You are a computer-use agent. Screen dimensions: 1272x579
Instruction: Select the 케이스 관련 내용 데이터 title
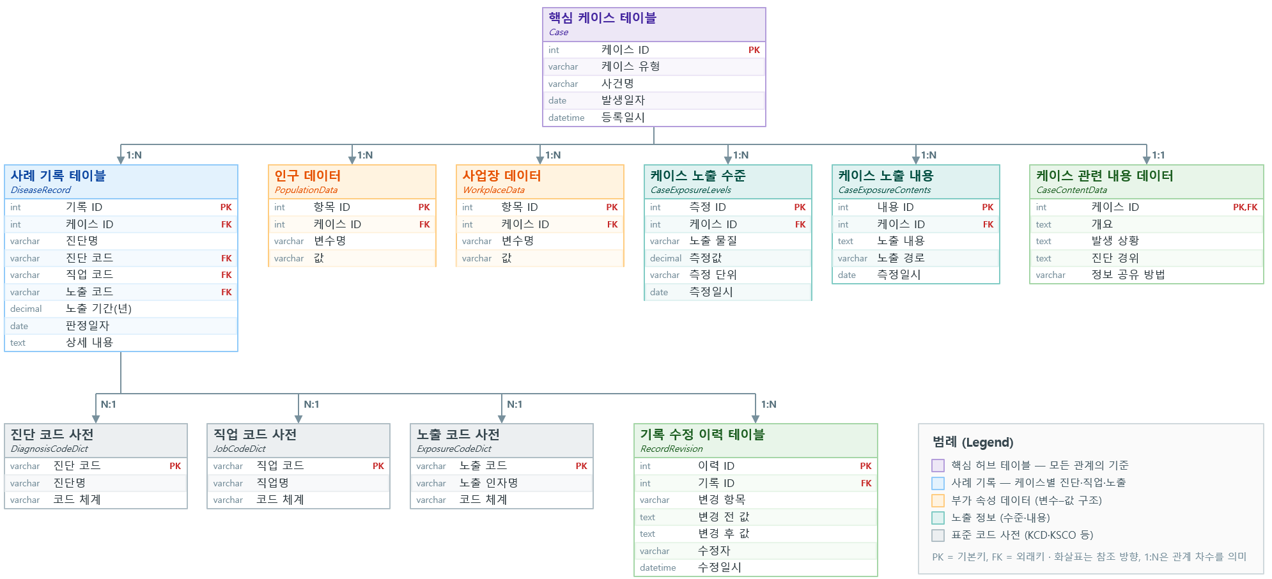[x=1105, y=176]
